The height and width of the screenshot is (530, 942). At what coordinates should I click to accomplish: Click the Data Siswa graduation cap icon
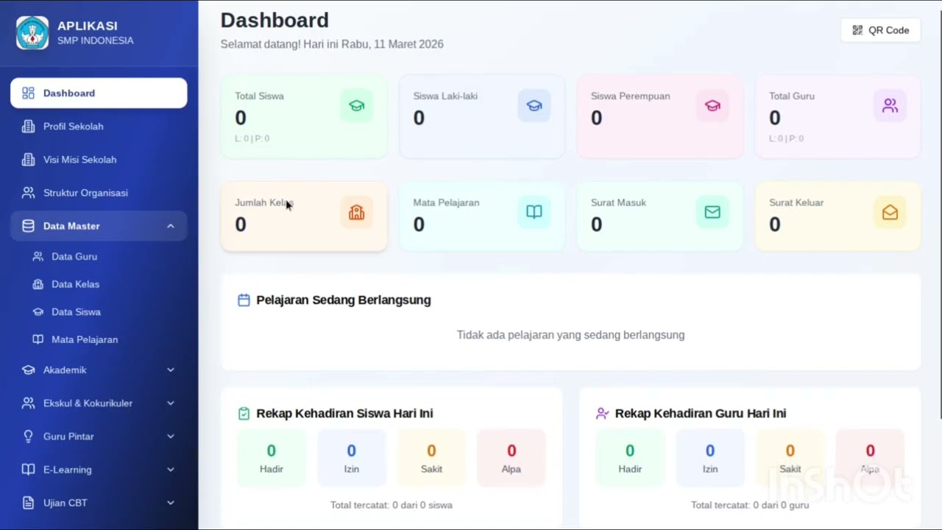tap(38, 312)
